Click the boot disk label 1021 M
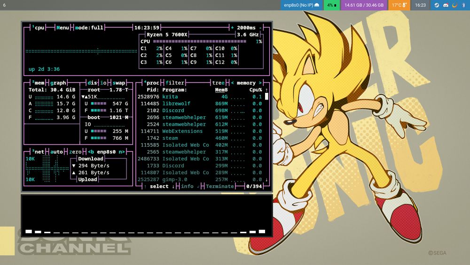Image resolution: width=470 pixels, height=265 pixels. tap(119, 117)
